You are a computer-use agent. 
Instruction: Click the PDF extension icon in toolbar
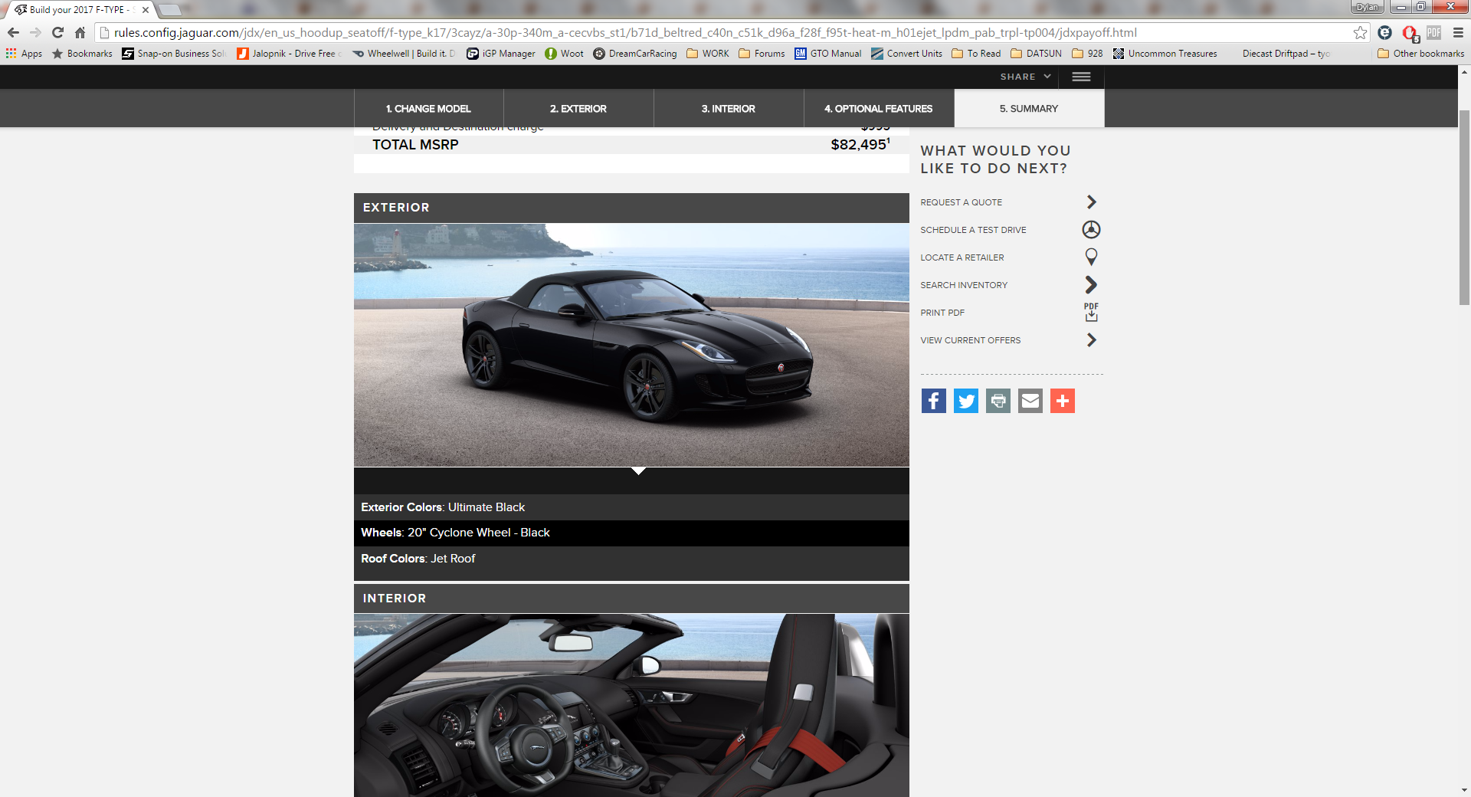point(1434,32)
